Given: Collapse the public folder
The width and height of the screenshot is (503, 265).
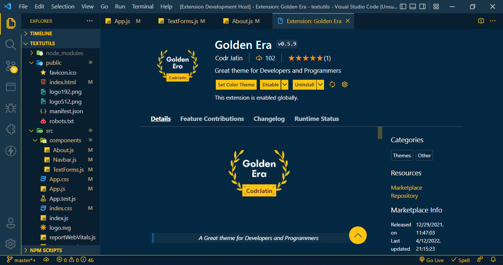Looking at the screenshot, I should [61, 63].
